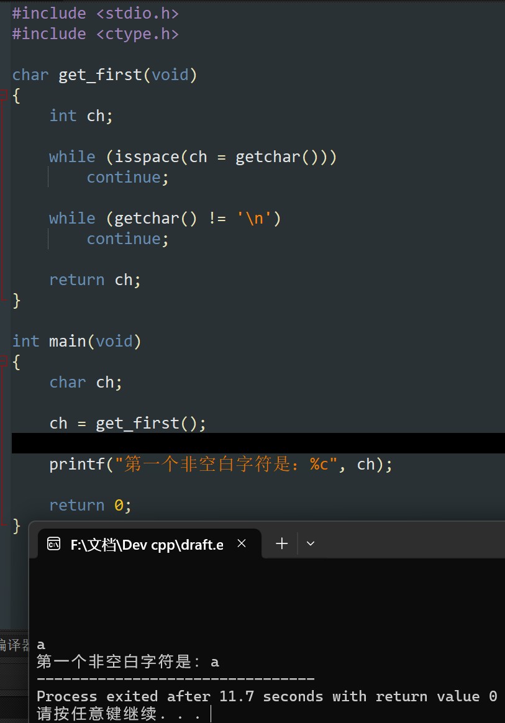Click the #include <ctype.h> line
This screenshot has height=723, width=505.
[x=95, y=34]
